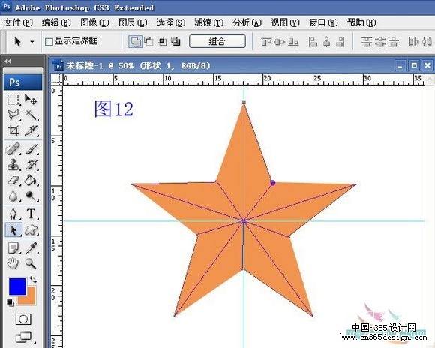Image resolution: width=435 pixels, height=348 pixels.
Task: Choose the Custom Shape tool
Action: (x=31, y=230)
